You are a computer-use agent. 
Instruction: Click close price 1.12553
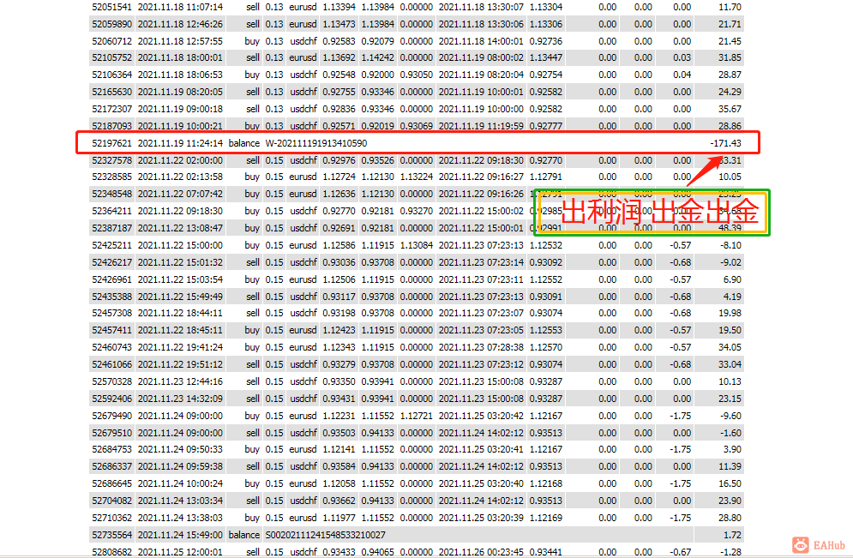click(x=546, y=330)
